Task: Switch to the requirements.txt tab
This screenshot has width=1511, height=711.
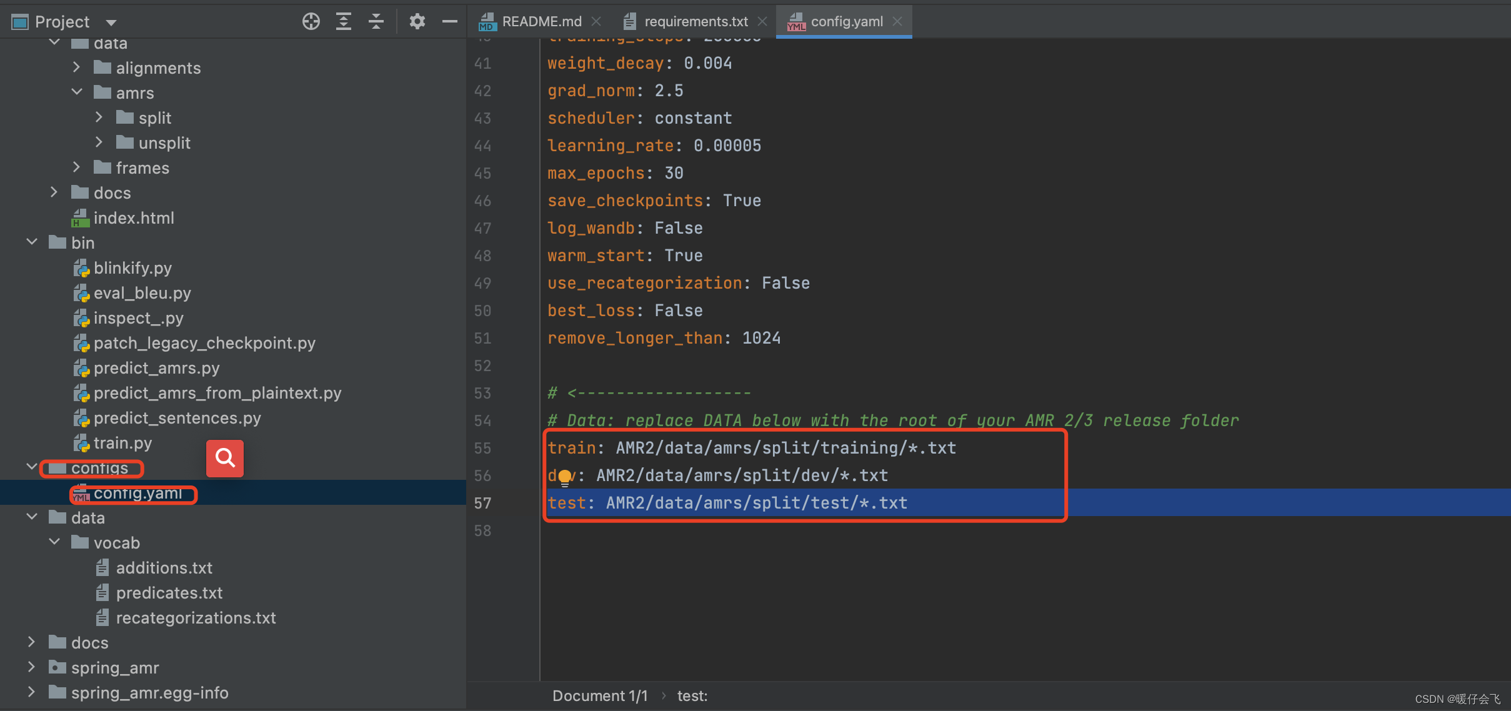Action: coord(696,21)
